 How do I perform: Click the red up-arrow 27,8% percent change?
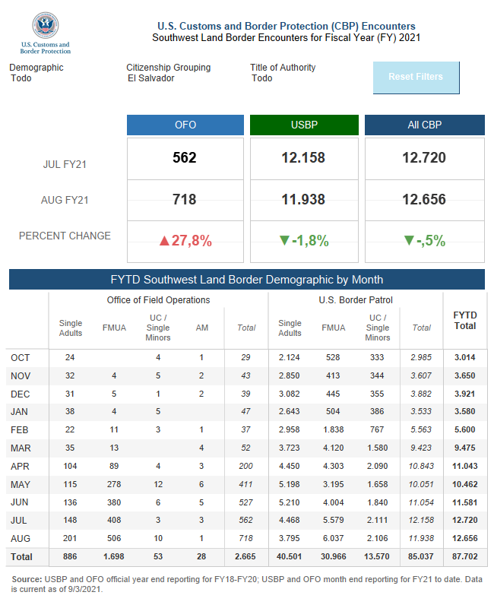tap(185, 241)
